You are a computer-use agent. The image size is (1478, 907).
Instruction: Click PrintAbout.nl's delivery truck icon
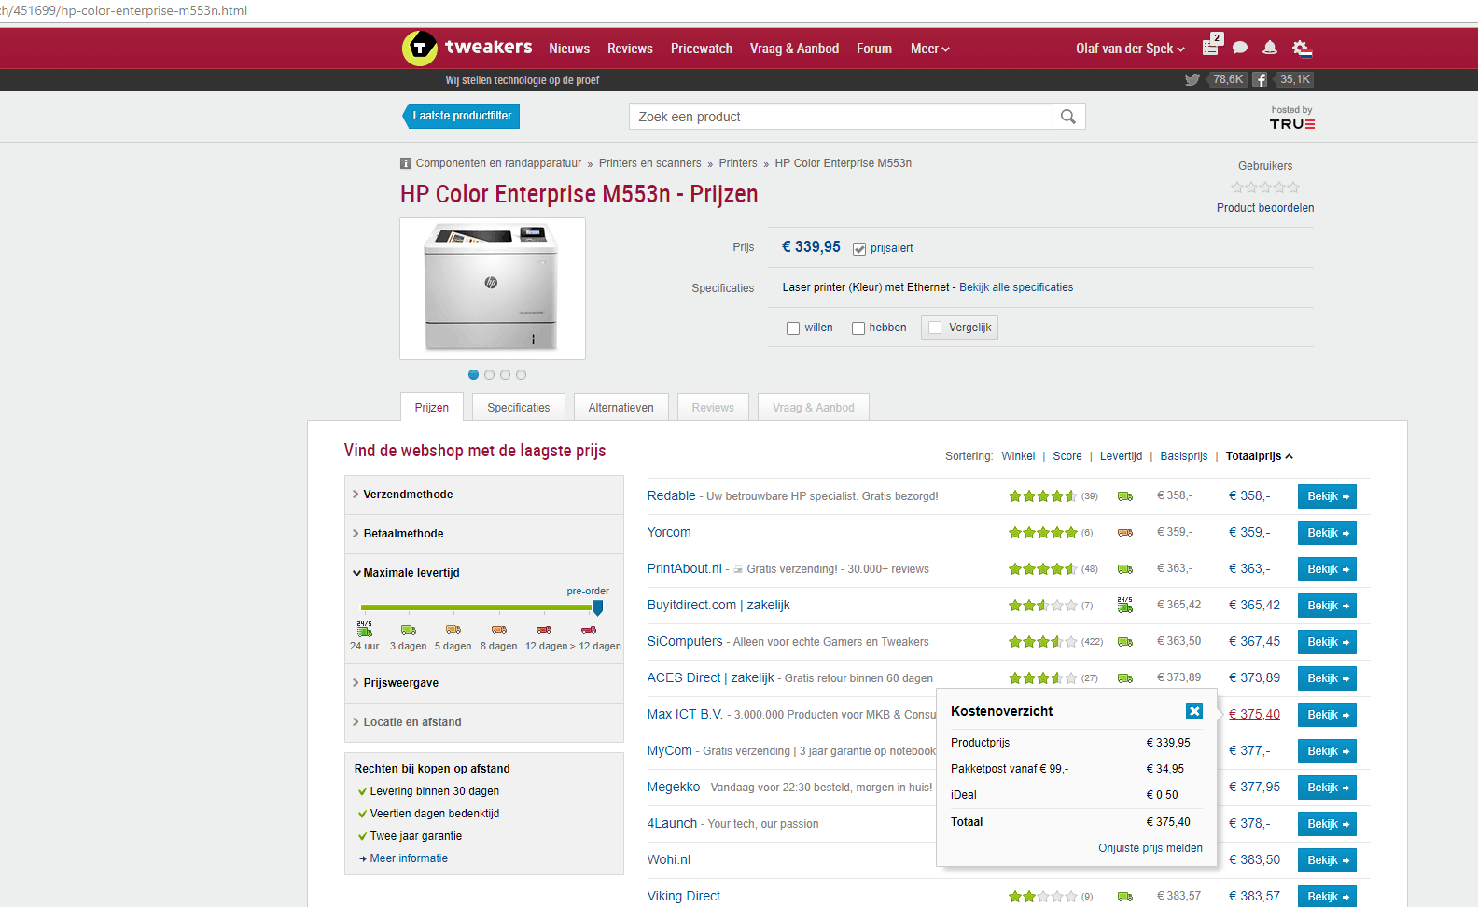click(1125, 569)
